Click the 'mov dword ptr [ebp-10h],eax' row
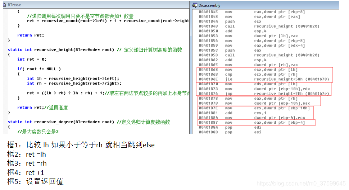Image resolution: width=349 pixels, height=190 pixels. 254,103
